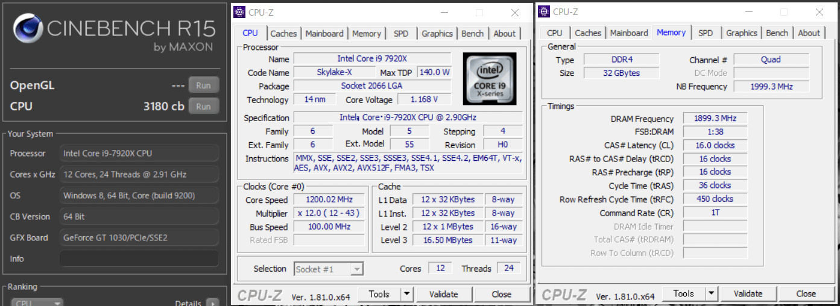Click the Command Rate '1T' value

point(715,213)
